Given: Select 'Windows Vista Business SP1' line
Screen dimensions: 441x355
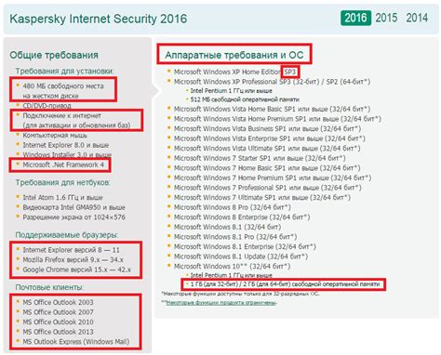Looking at the screenshot, I should (267, 128).
